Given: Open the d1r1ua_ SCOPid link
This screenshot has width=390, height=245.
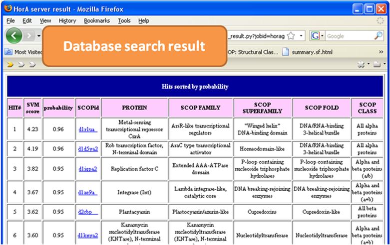Looking at the screenshot, I should click(87, 129).
